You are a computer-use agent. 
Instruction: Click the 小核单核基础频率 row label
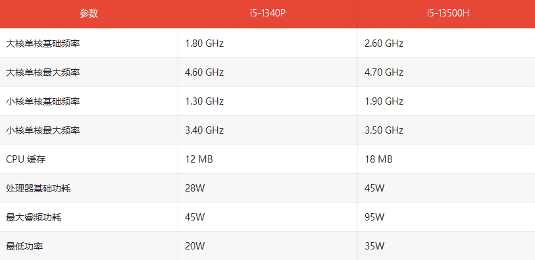43,101
